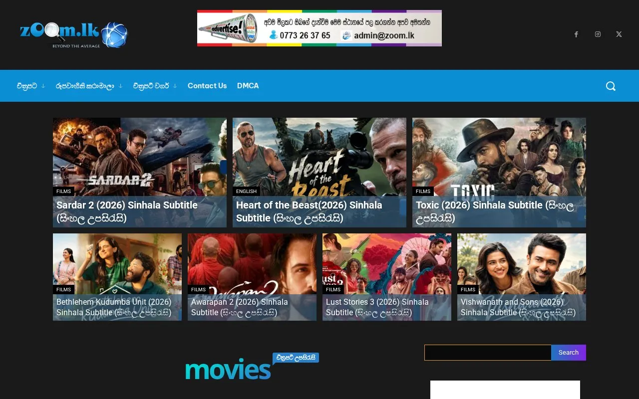Open Bethlehem Kudumba Unit (2026) post
Viewport: 639px width, 399px height.
tap(114, 307)
